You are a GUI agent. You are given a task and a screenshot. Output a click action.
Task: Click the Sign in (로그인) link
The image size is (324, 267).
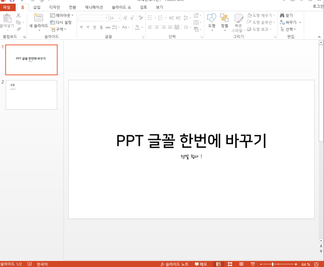(318, 6)
